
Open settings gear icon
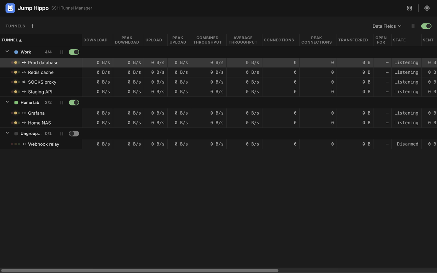[x=427, y=8]
